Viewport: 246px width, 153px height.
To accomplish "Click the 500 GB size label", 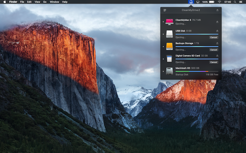I will (x=195, y=68).
